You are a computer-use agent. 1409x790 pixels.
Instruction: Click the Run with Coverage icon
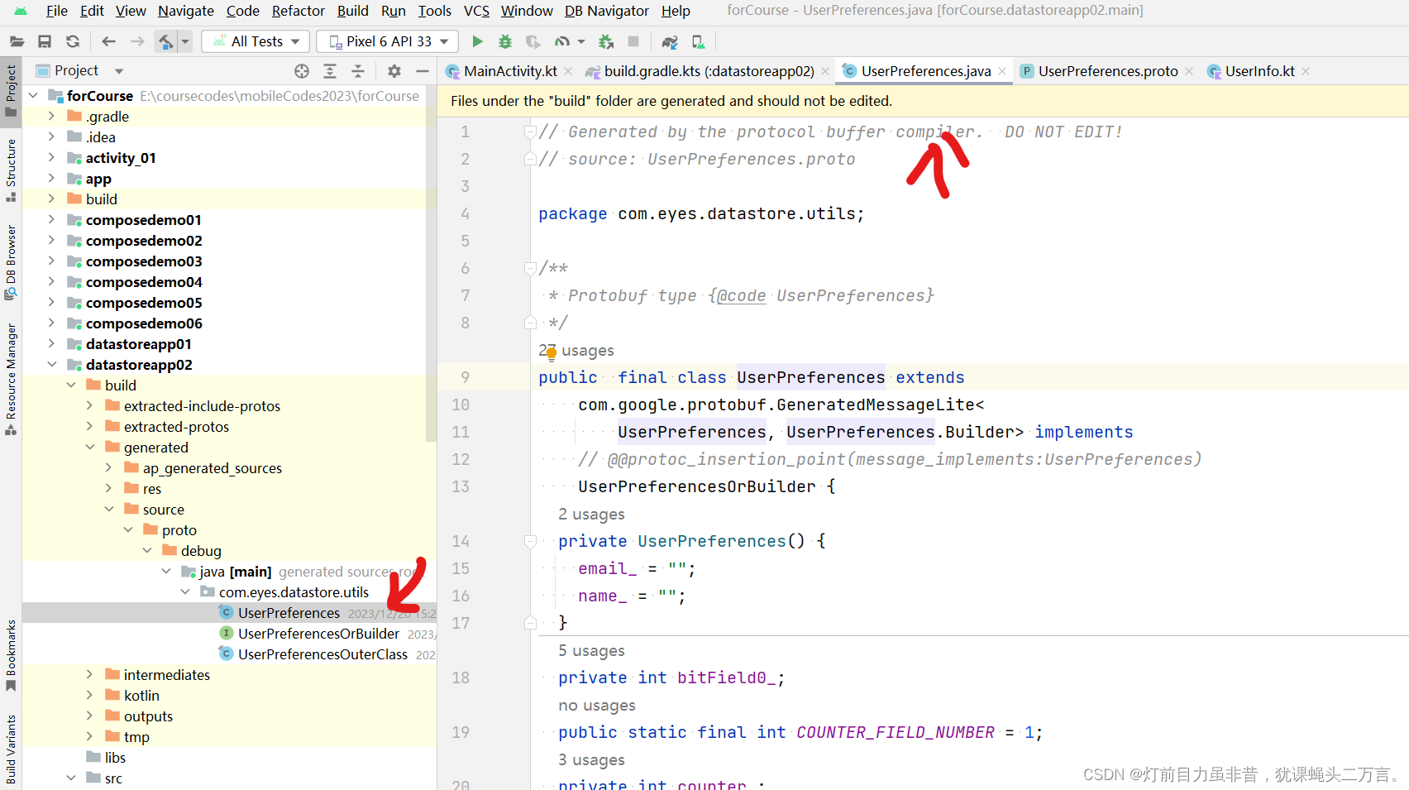point(533,41)
